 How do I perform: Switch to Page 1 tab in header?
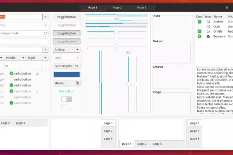pyautogui.click(x=92, y=8)
